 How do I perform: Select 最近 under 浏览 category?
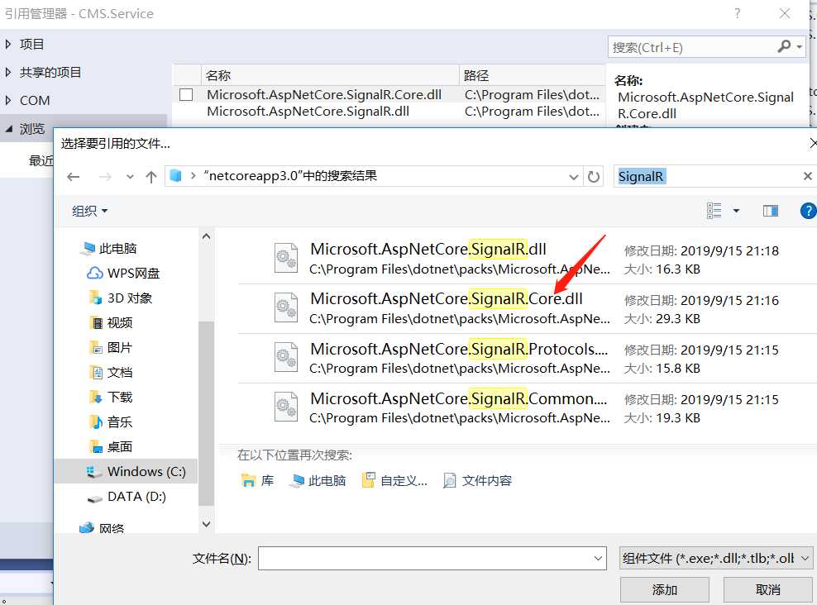41,160
